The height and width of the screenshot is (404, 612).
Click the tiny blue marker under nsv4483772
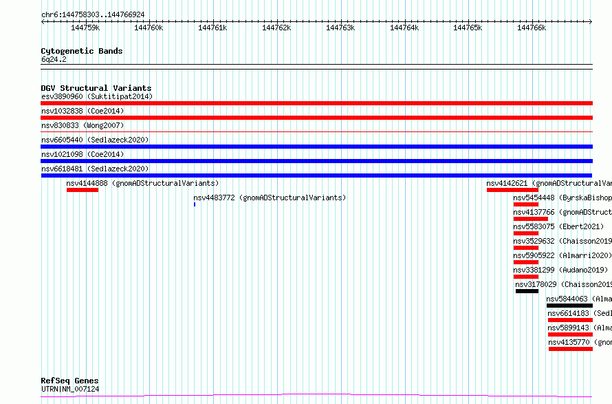pyautogui.click(x=195, y=204)
